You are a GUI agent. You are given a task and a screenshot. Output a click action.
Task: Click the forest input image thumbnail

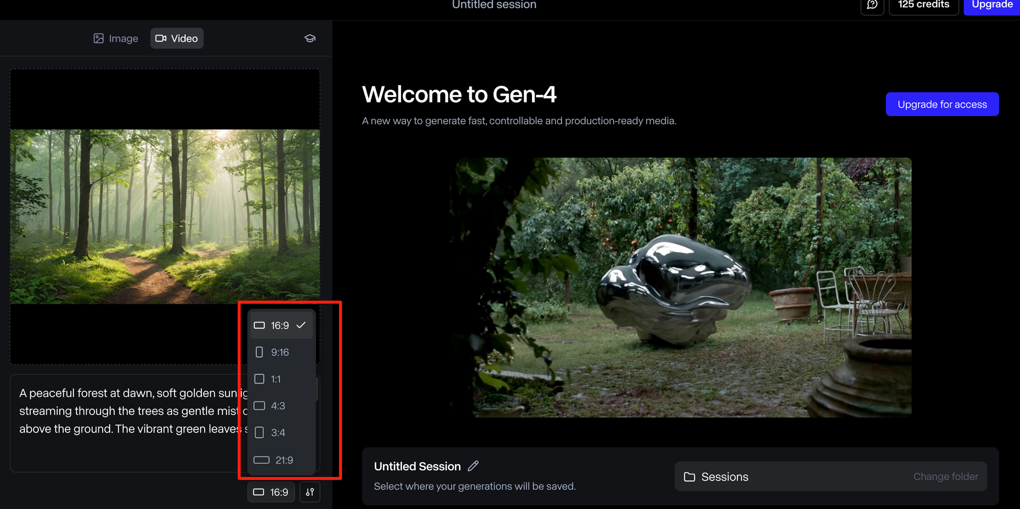165,217
